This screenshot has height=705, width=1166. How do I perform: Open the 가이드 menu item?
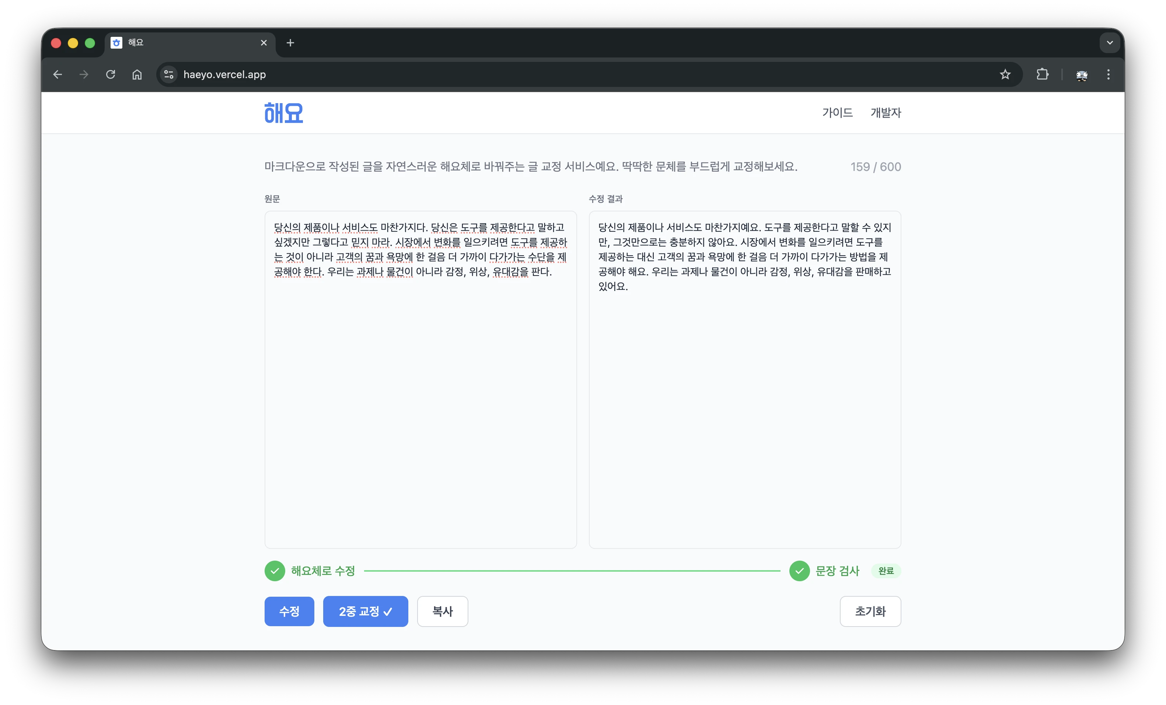(x=837, y=113)
